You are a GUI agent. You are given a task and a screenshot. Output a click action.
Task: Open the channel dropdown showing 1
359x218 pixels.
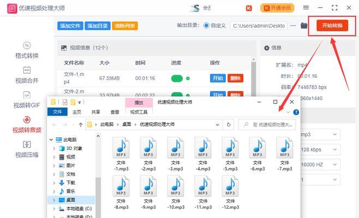(320, 180)
